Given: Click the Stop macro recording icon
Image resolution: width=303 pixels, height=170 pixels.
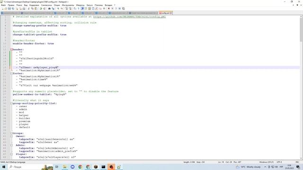Looking at the screenshot, I should click(x=113, y=8).
